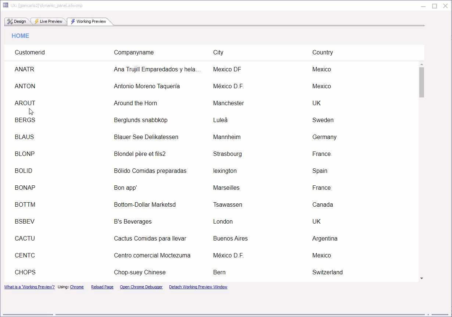Screen dimensions: 452x317
Task: Select the BSBEV customer ID
Action: click(25, 221)
